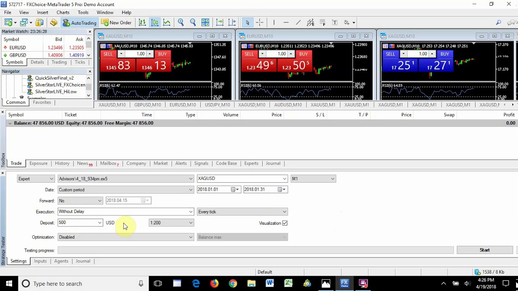
Task: Tile chart windows icon
Action: pyautogui.click(x=205, y=23)
